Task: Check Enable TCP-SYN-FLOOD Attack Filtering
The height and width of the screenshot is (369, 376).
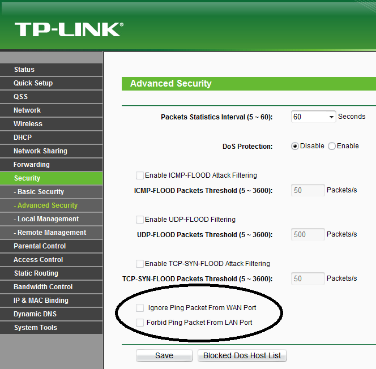Action: [140, 264]
